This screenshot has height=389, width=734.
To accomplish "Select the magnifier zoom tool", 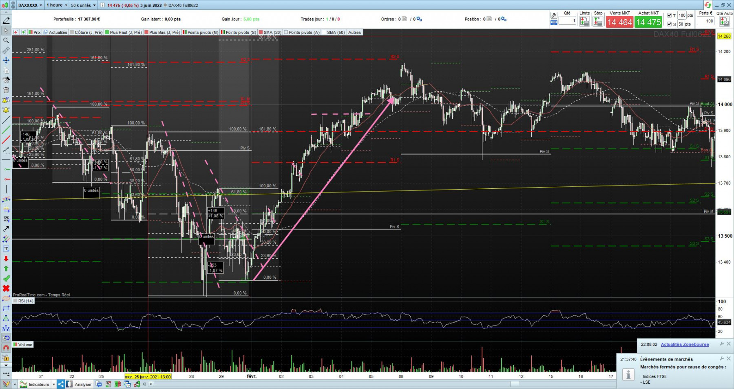I will [6, 40].
